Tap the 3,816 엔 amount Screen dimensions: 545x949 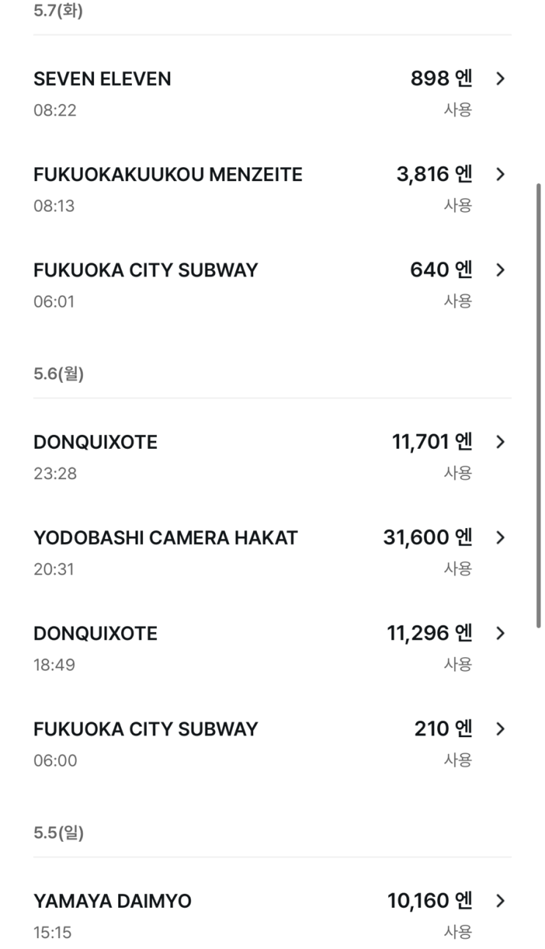[x=434, y=175]
